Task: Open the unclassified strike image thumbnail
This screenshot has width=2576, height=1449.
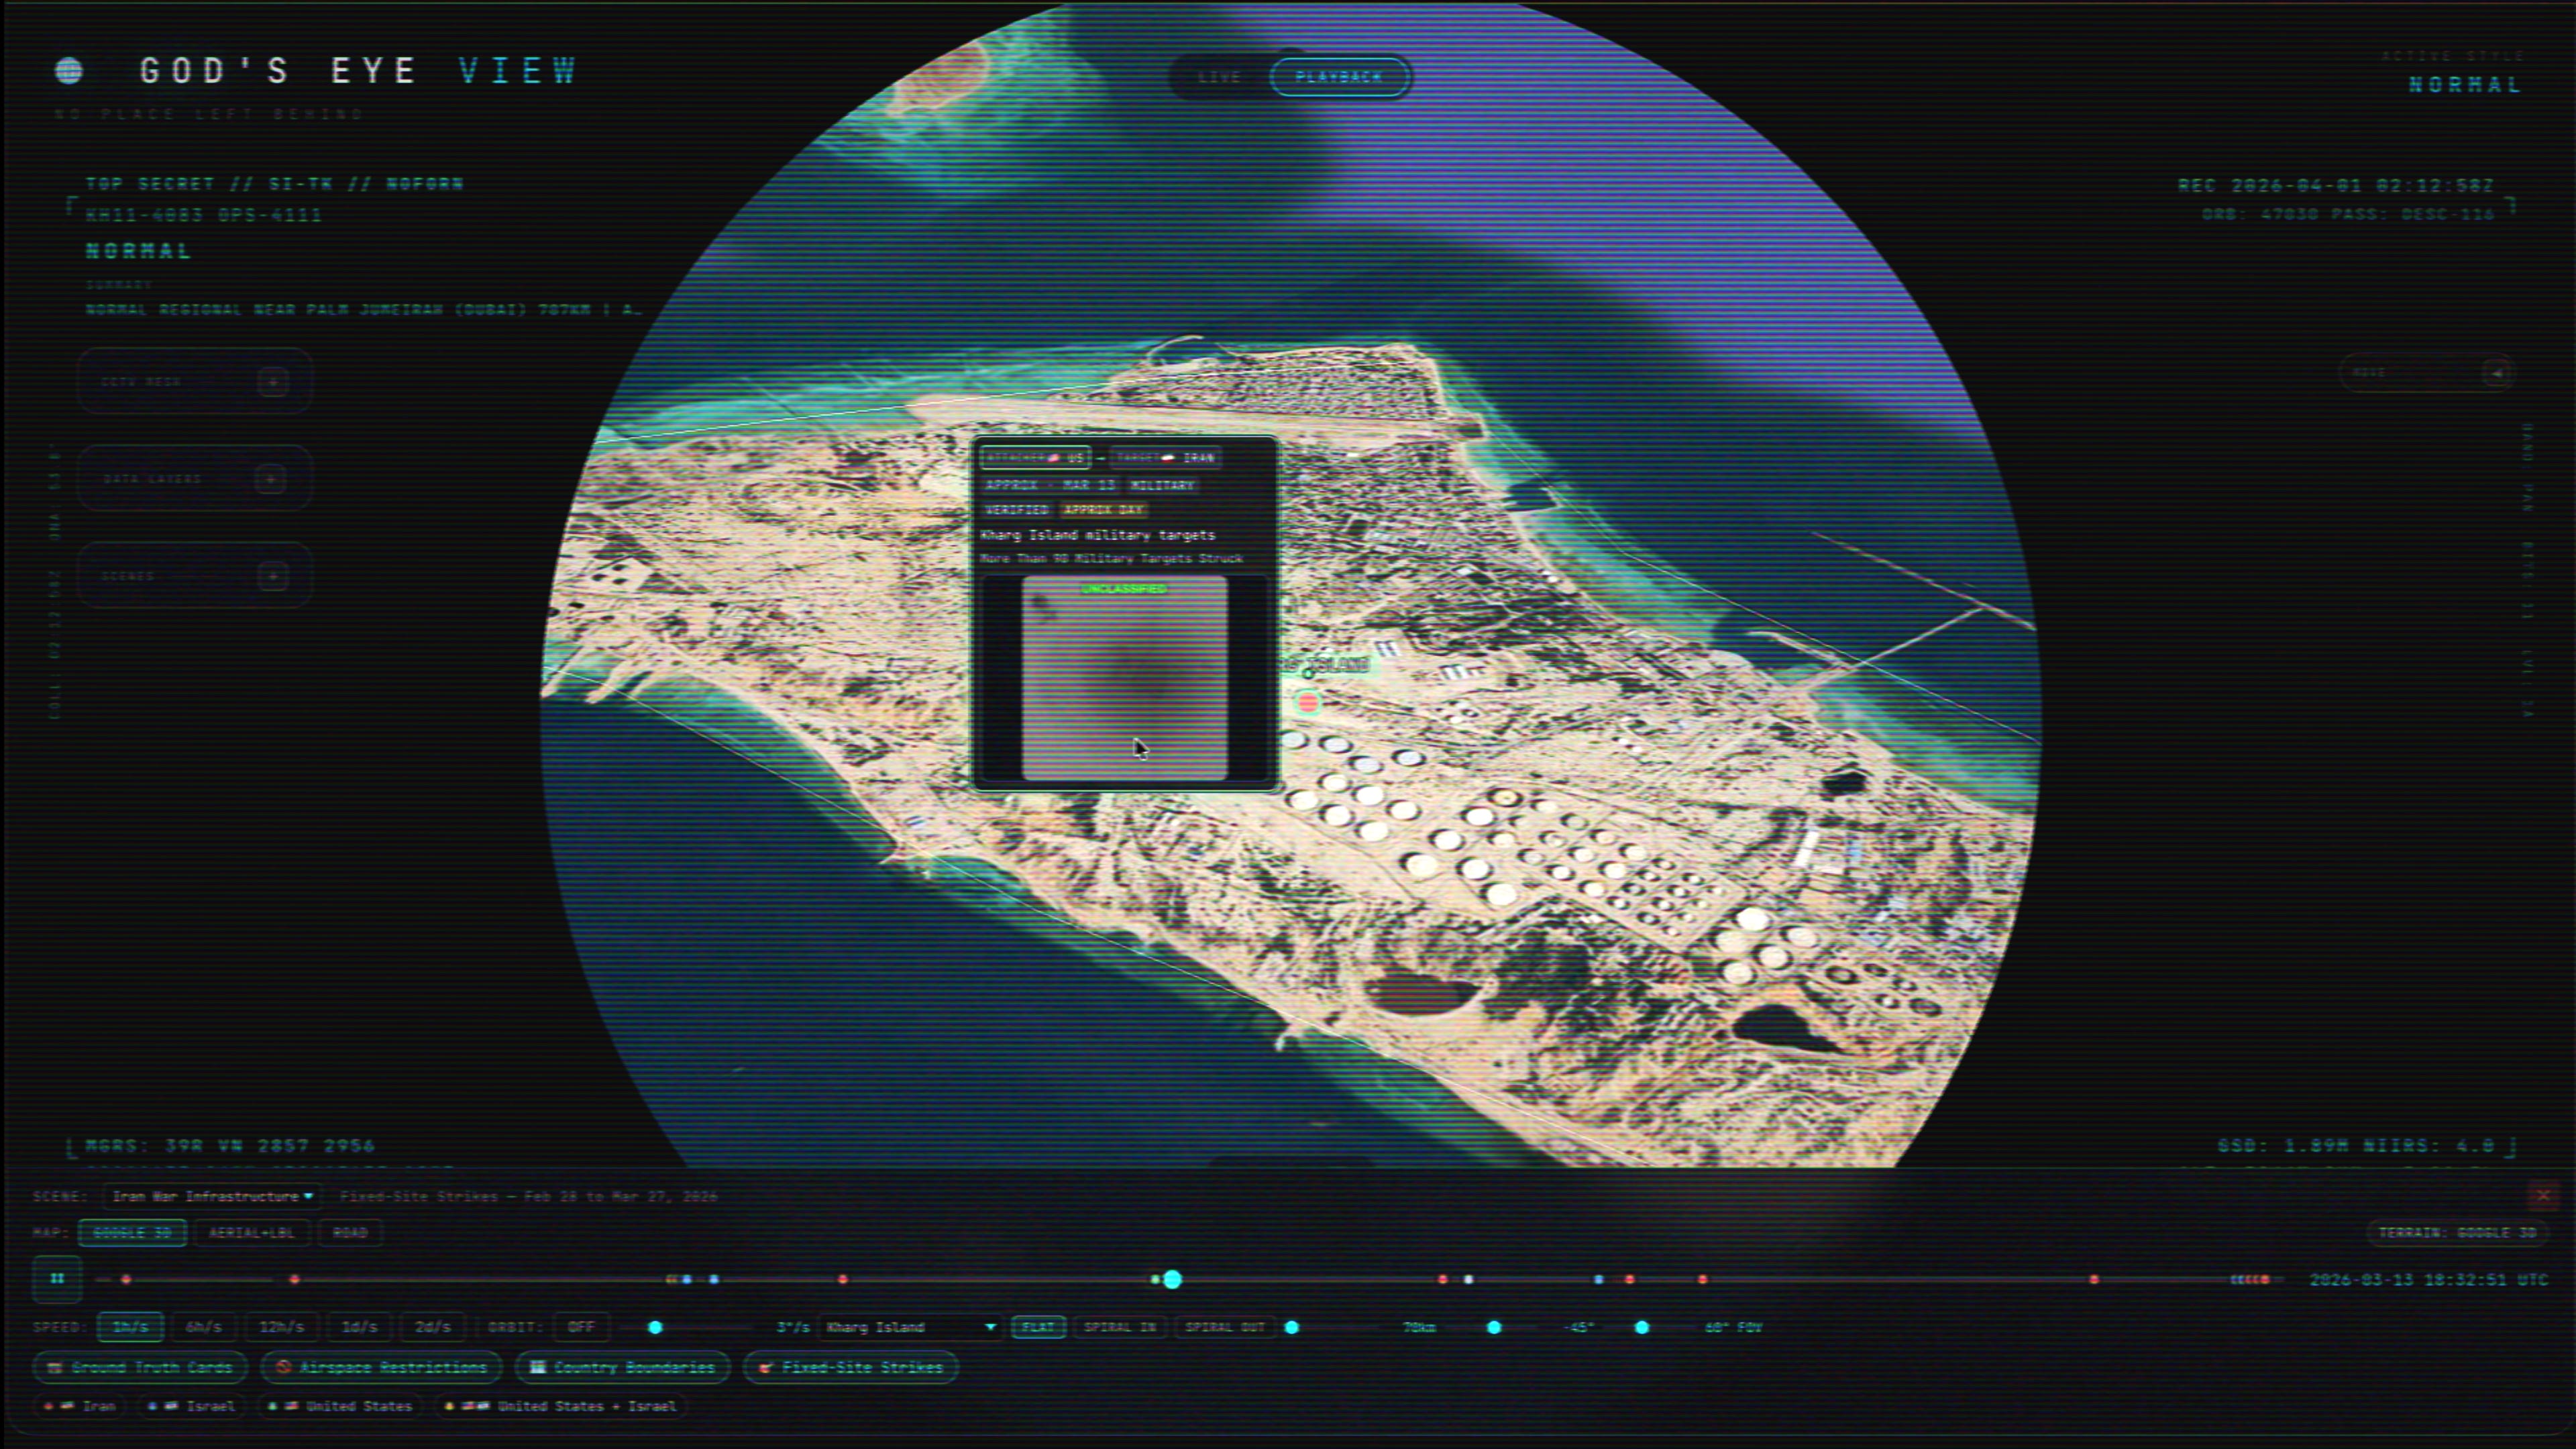Action: [x=1124, y=678]
